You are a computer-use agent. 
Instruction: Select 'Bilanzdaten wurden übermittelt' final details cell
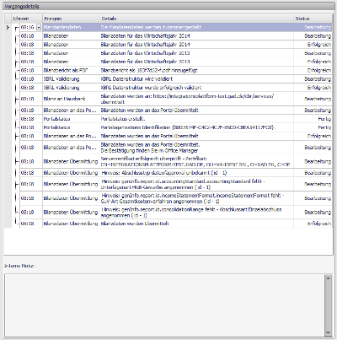tap(196, 224)
